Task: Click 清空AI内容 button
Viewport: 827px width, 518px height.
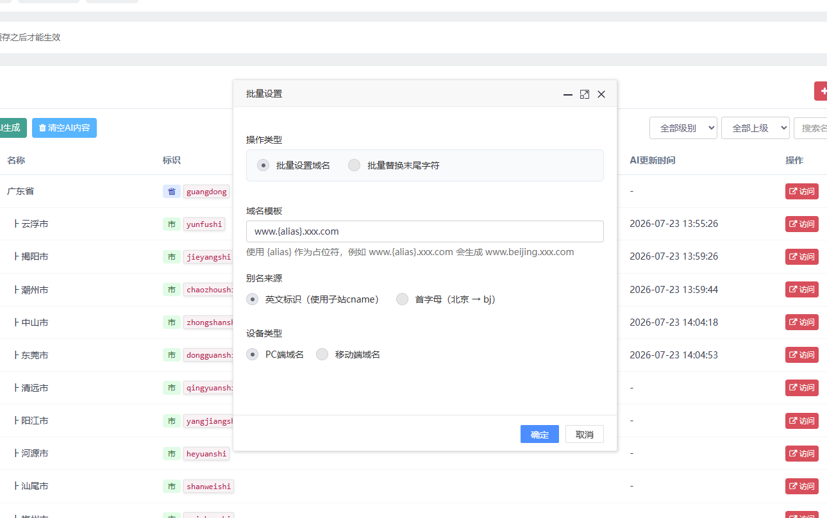Action: [64, 128]
